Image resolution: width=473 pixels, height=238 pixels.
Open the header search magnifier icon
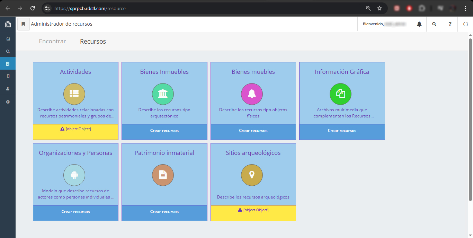coord(434,24)
